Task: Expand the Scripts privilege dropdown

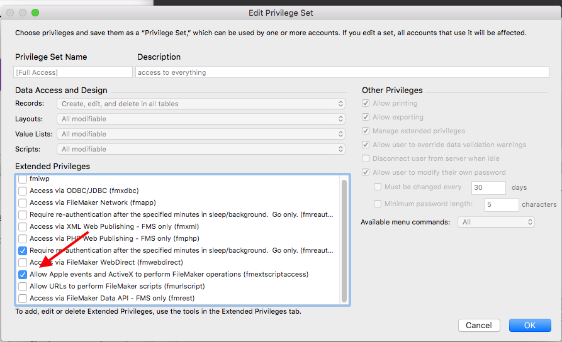Action: (x=201, y=149)
